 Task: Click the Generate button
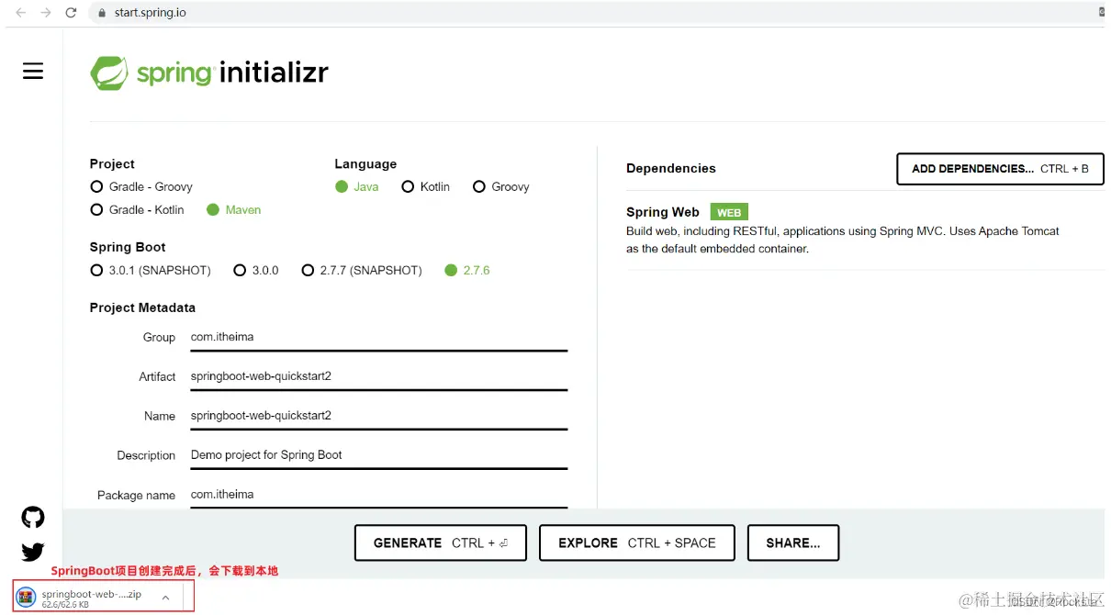pyautogui.click(x=441, y=542)
